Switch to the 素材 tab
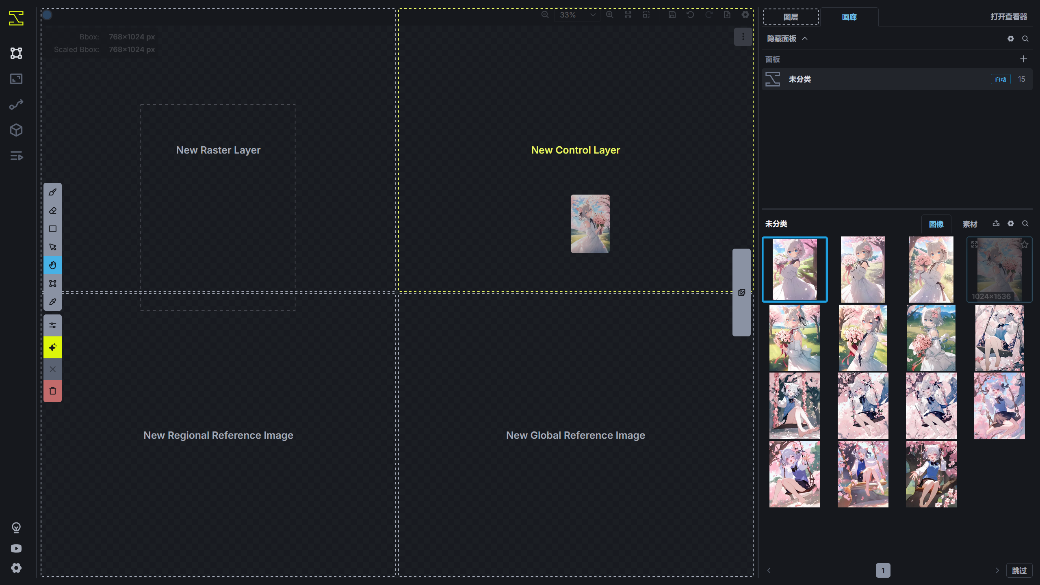This screenshot has width=1040, height=585. (970, 224)
